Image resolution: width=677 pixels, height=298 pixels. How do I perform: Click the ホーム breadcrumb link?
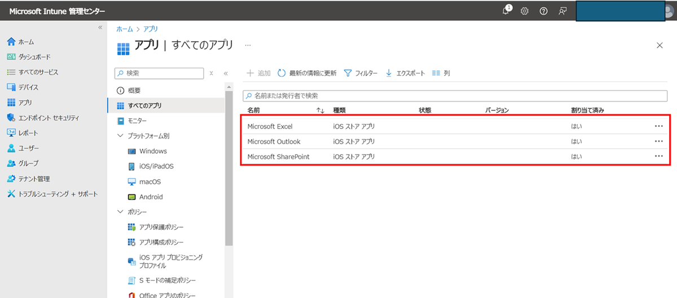pyautogui.click(x=125, y=28)
